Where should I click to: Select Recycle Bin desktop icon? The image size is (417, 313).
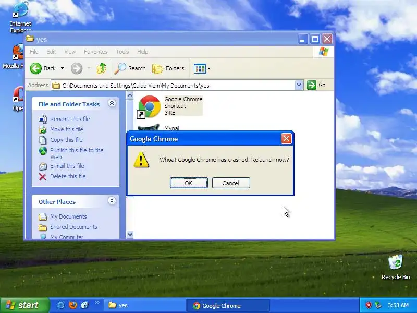(x=396, y=268)
